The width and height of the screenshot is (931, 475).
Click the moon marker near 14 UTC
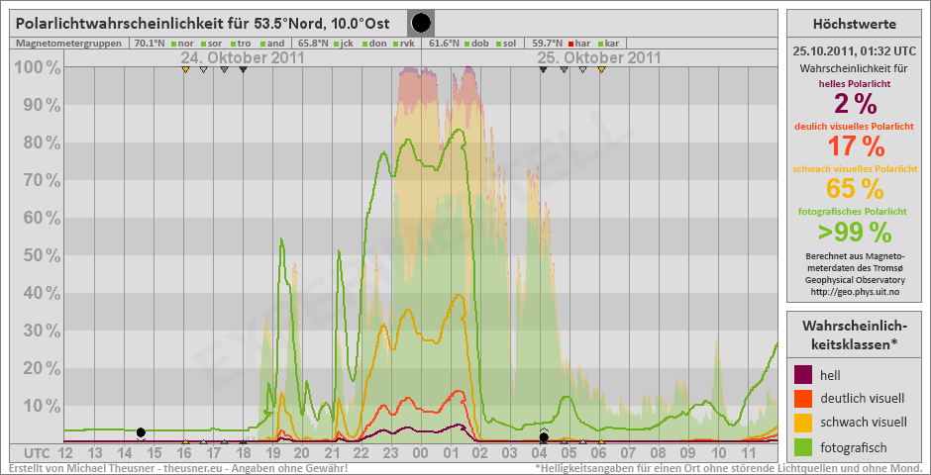click(x=141, y=432)
